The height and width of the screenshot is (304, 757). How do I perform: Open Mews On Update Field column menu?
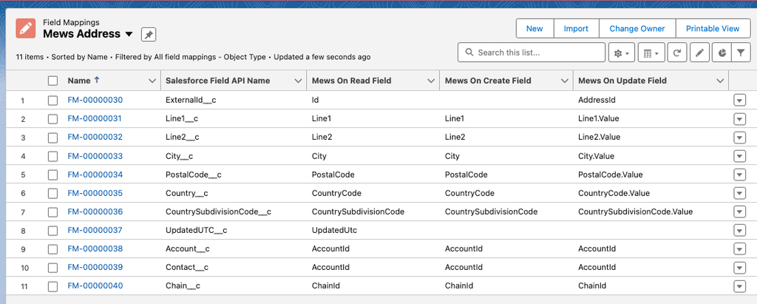[720, 81]
